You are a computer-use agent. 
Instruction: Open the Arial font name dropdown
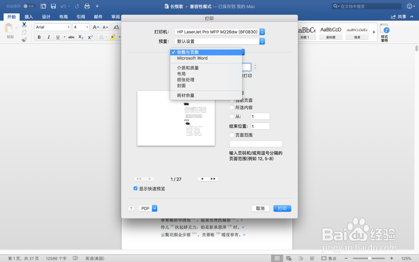coord(68,27)
